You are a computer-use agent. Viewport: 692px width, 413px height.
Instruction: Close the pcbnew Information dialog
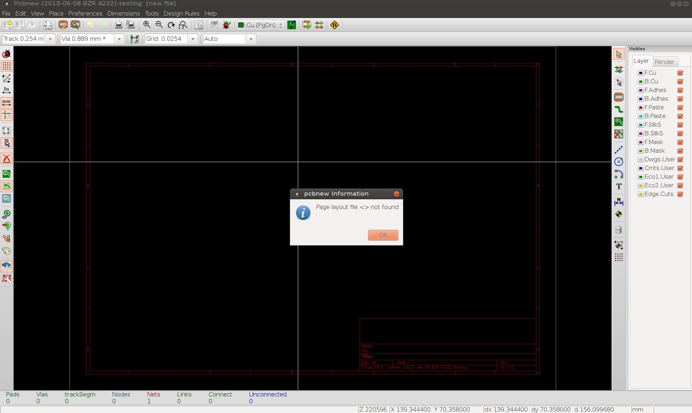(x=396, y=194)
